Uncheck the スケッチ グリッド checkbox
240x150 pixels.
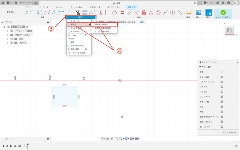tap(222, 82)
